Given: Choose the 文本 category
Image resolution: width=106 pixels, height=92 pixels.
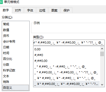Looking at the screenshot, I should pyautogui.click(x=16, y=76).
